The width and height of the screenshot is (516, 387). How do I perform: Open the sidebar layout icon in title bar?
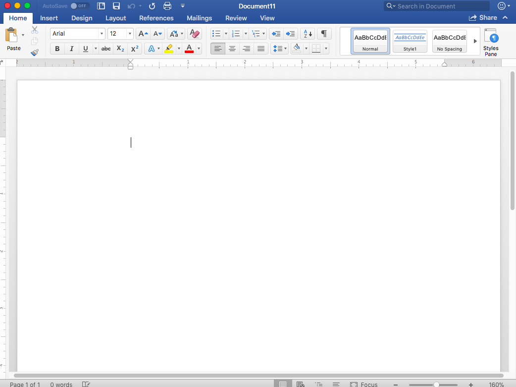(101, 6)
